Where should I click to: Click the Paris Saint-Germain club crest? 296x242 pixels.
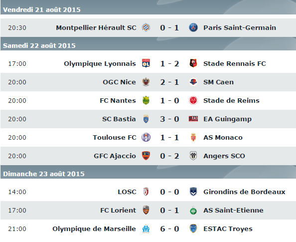click(193, 27)
